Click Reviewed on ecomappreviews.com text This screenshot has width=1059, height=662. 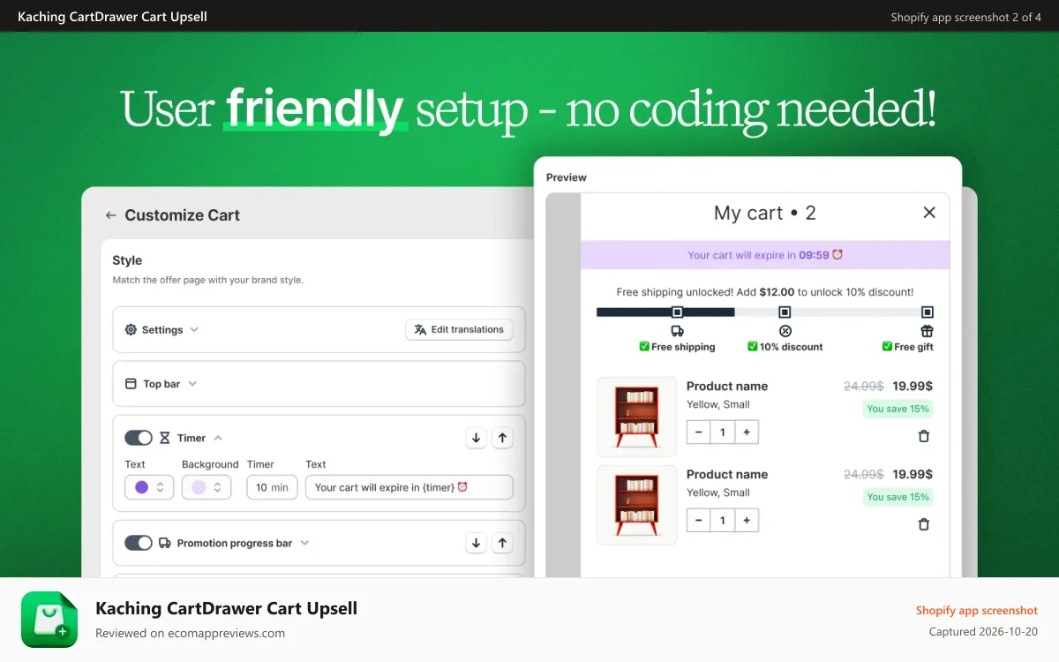tap(190, 633)
